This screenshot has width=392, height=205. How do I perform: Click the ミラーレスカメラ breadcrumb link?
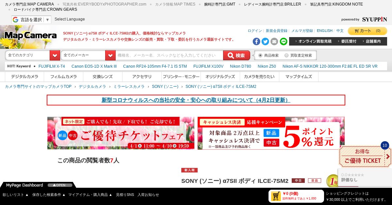[129, 87]
